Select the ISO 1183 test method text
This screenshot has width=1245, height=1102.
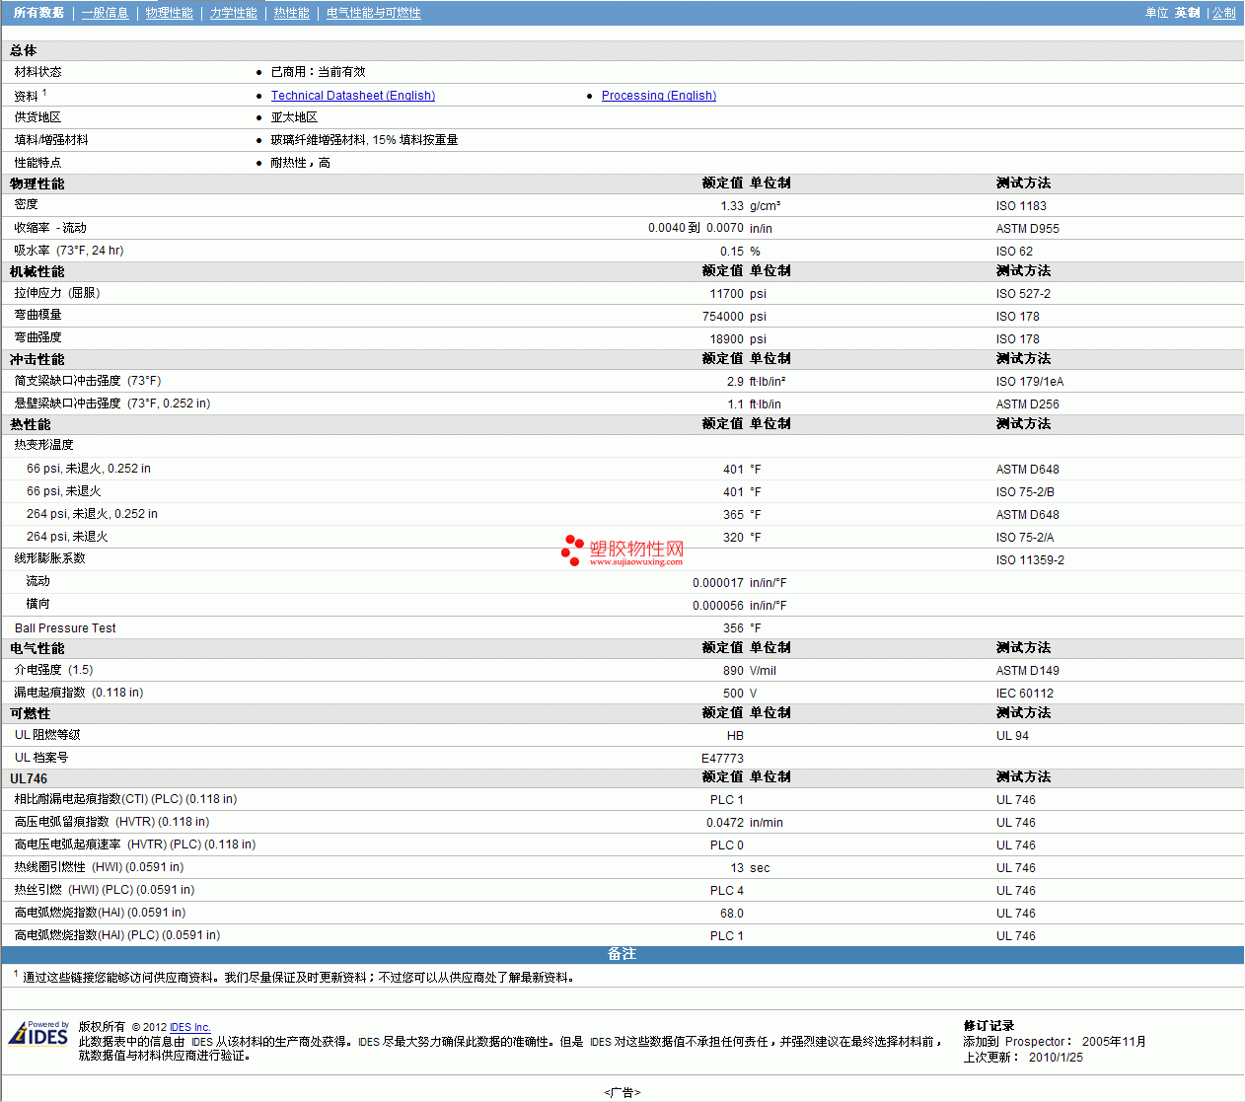(1021, 206)
